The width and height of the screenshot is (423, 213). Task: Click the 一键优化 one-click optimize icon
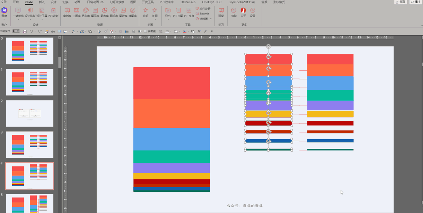pos(18,11)
